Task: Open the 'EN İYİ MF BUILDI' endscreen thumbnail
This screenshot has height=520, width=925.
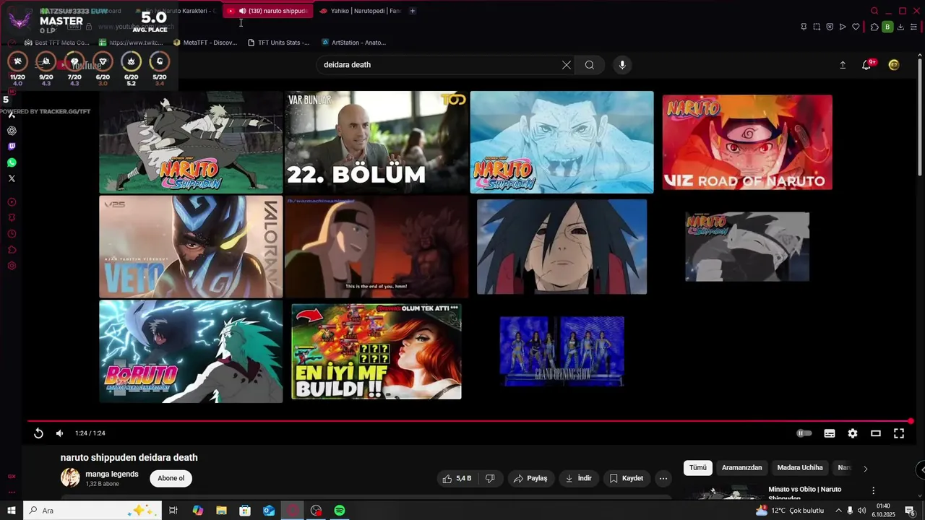Action: (x=376, y=351)
